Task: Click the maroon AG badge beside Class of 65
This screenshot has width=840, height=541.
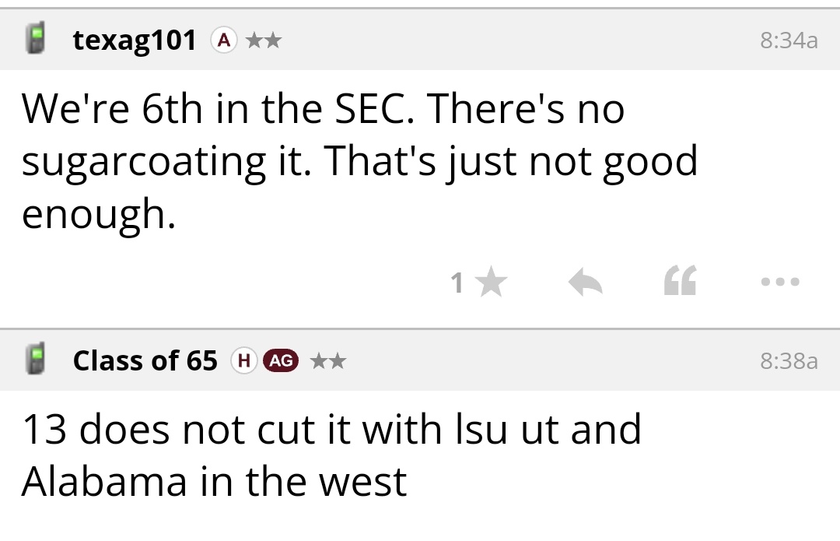Action: (x=281, y=360)
